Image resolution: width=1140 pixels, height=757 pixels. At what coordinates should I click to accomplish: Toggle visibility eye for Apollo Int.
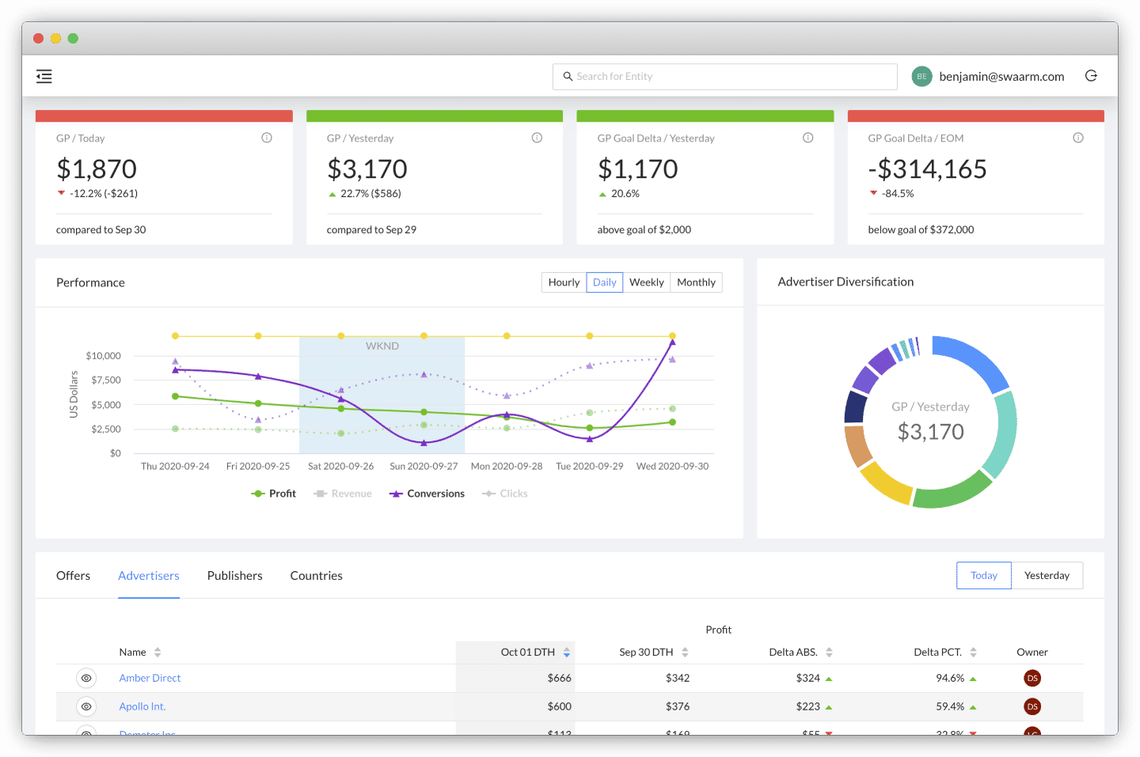[x=86, y=706]
